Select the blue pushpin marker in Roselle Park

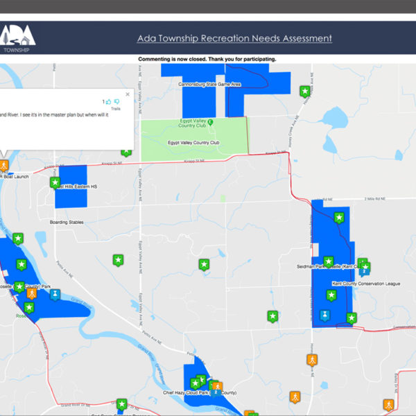[x=55, y=295]
